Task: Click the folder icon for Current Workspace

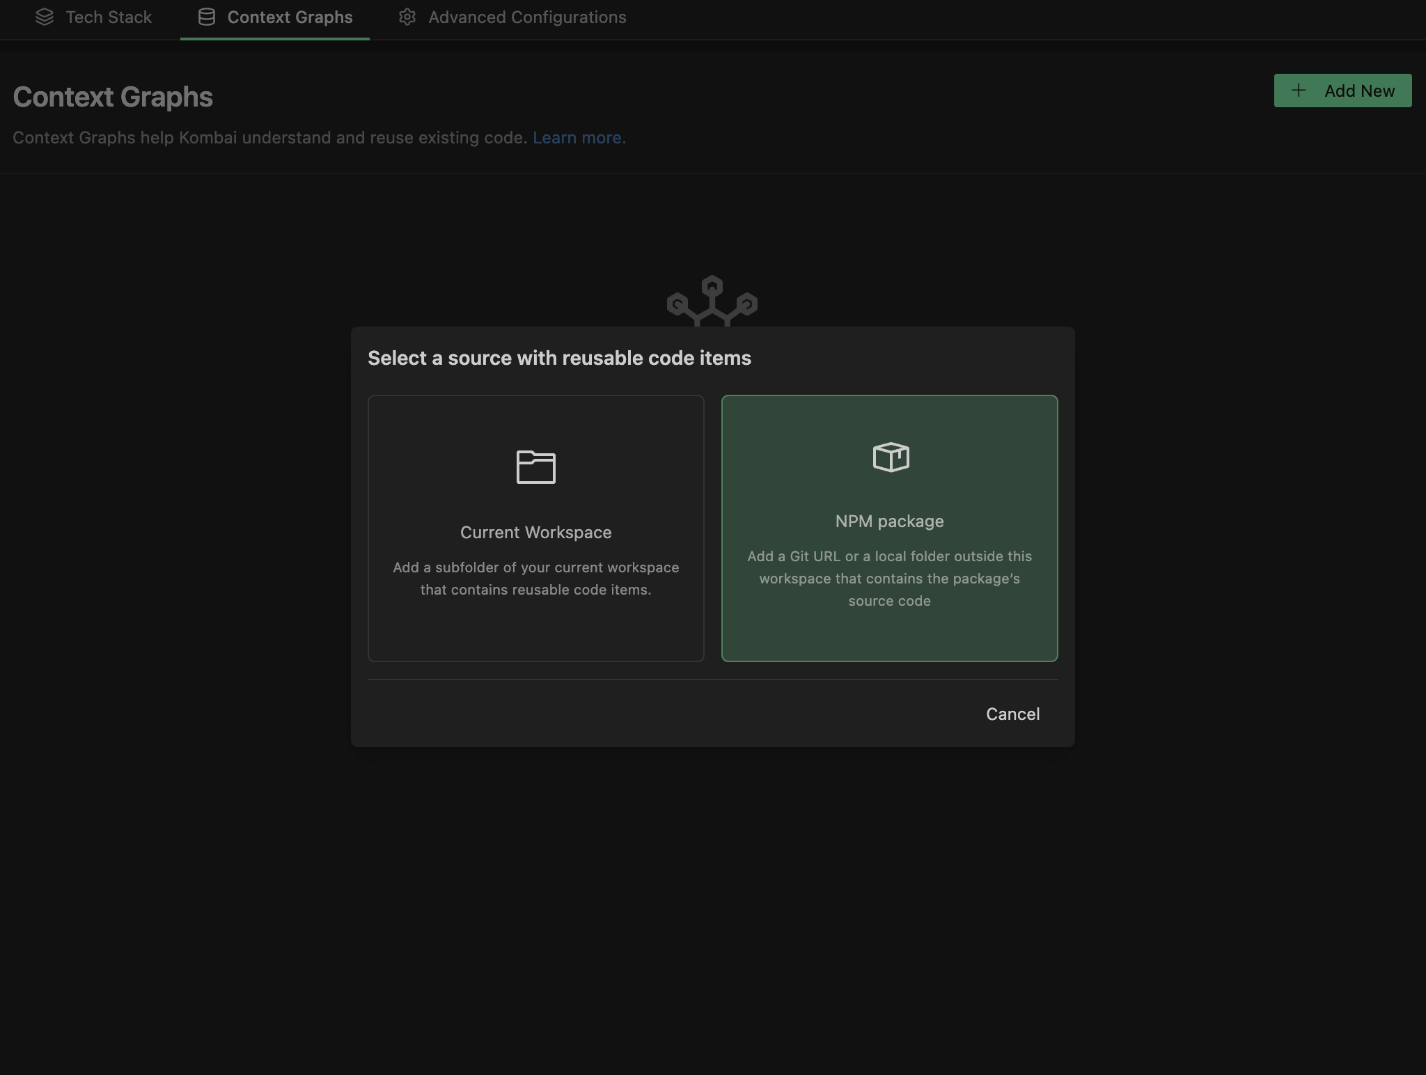Action: point(535,466)
